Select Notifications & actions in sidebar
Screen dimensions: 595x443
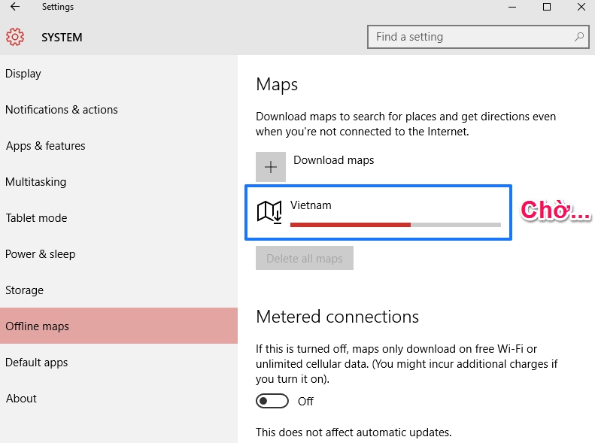click(x=62, y=110)
